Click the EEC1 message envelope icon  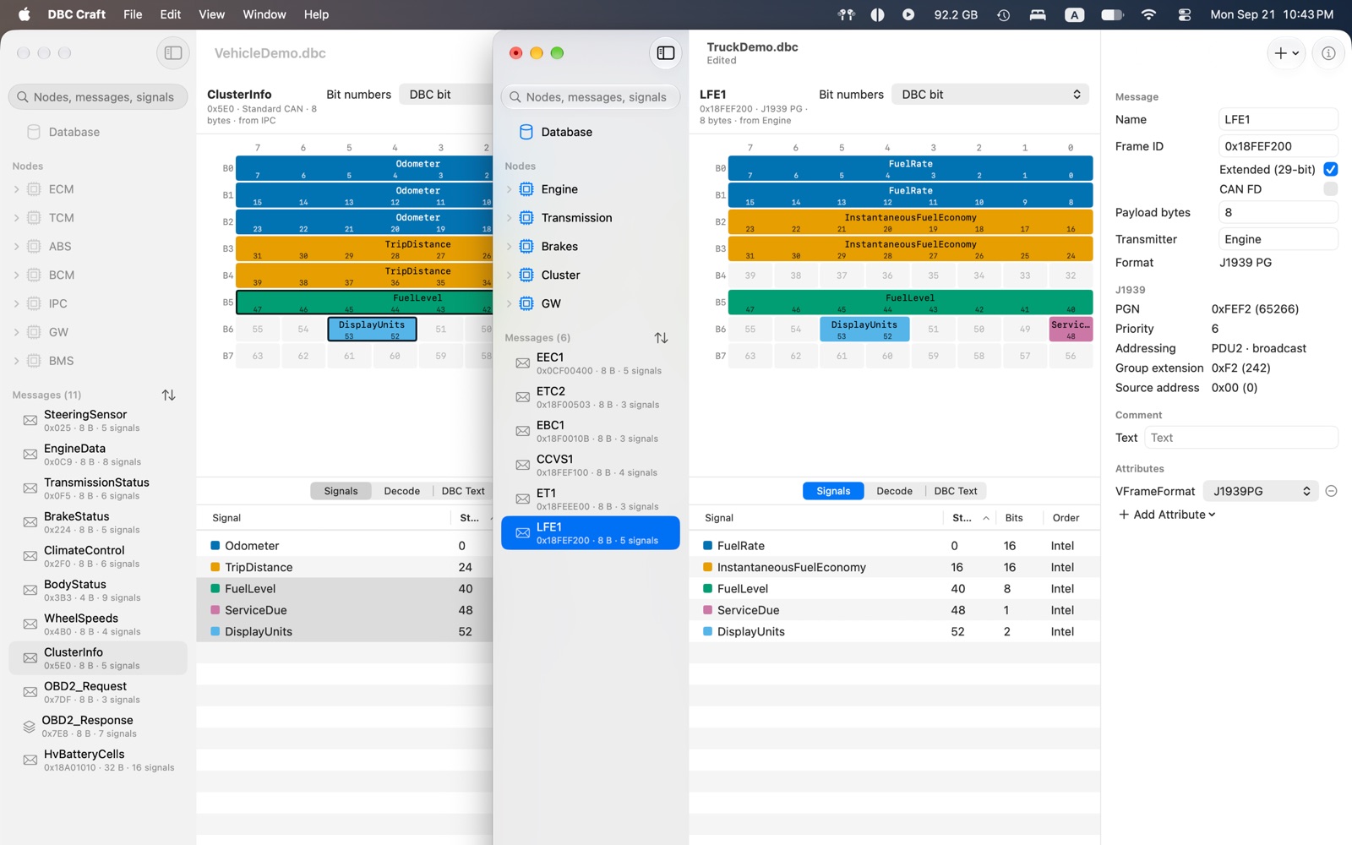pos(523,363)
